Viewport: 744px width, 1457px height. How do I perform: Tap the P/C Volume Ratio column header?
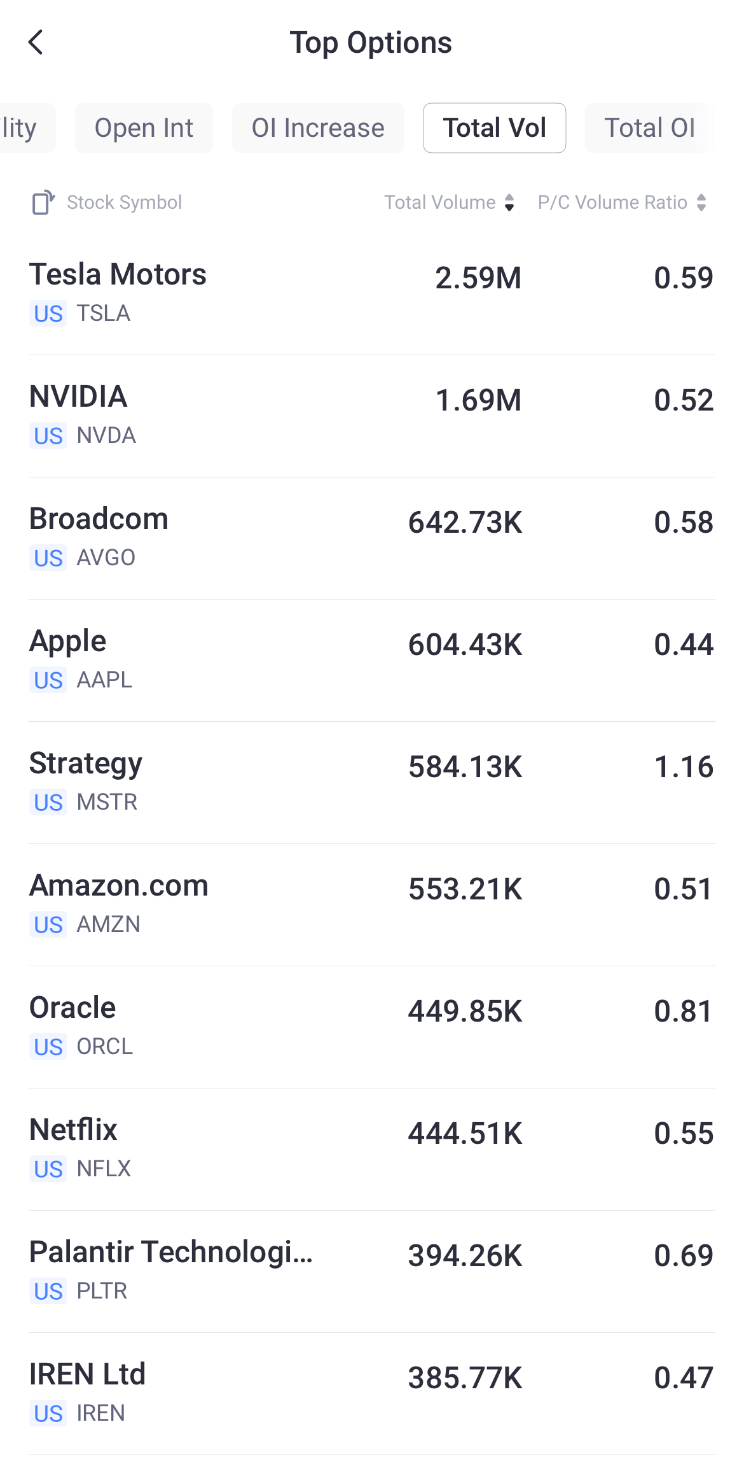[x=612, y=202]
